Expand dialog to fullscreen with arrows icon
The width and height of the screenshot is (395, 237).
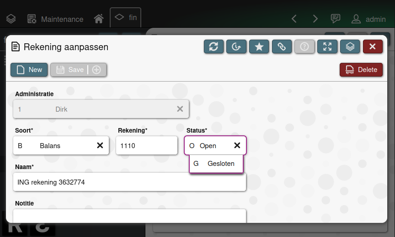click(x=327, y=46)
